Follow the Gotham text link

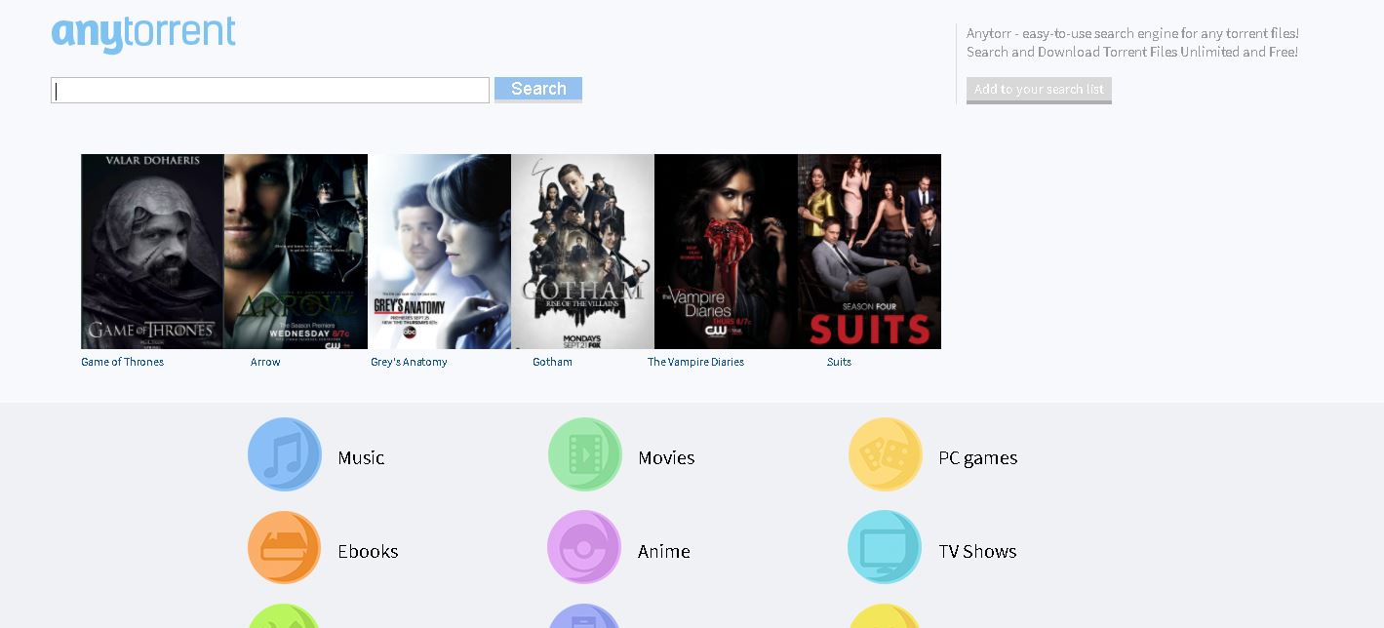552,362
